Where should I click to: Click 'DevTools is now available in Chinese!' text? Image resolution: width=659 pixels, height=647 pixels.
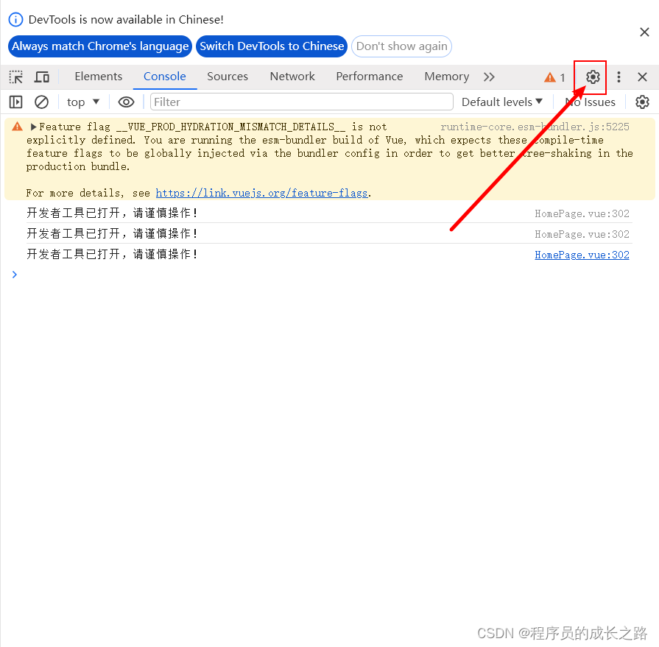[126, 20]
